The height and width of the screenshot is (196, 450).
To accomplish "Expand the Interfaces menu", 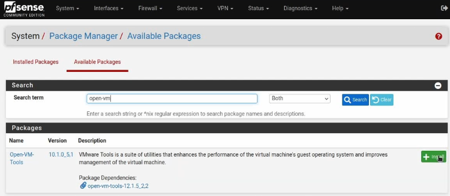I will (108, 9).
